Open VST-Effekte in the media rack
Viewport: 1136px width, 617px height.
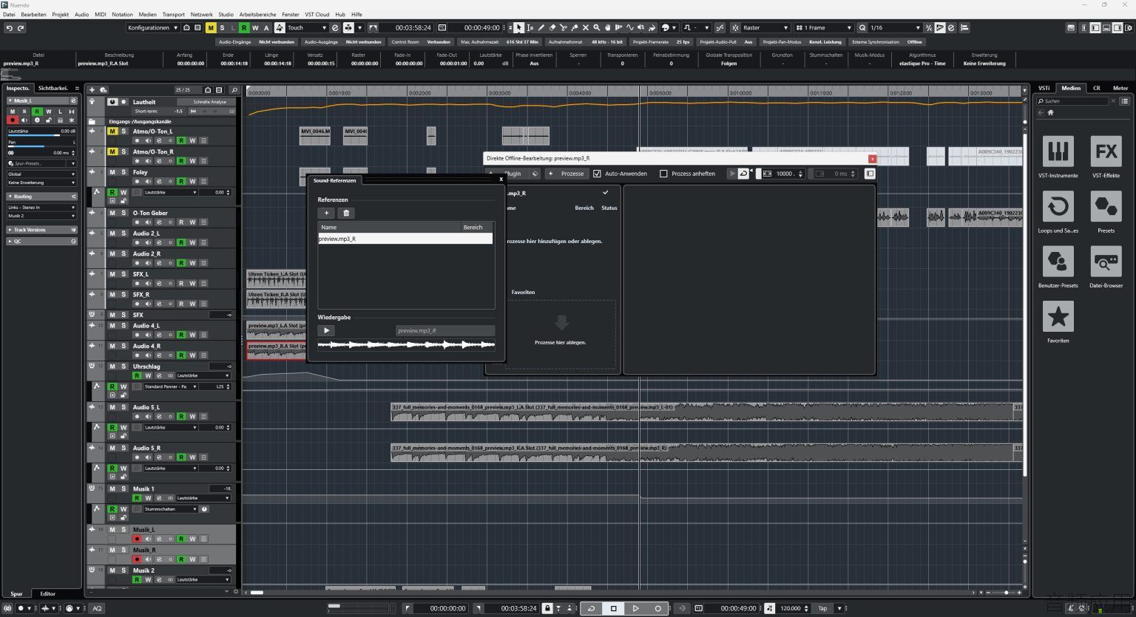click(x=1106, y=157)
